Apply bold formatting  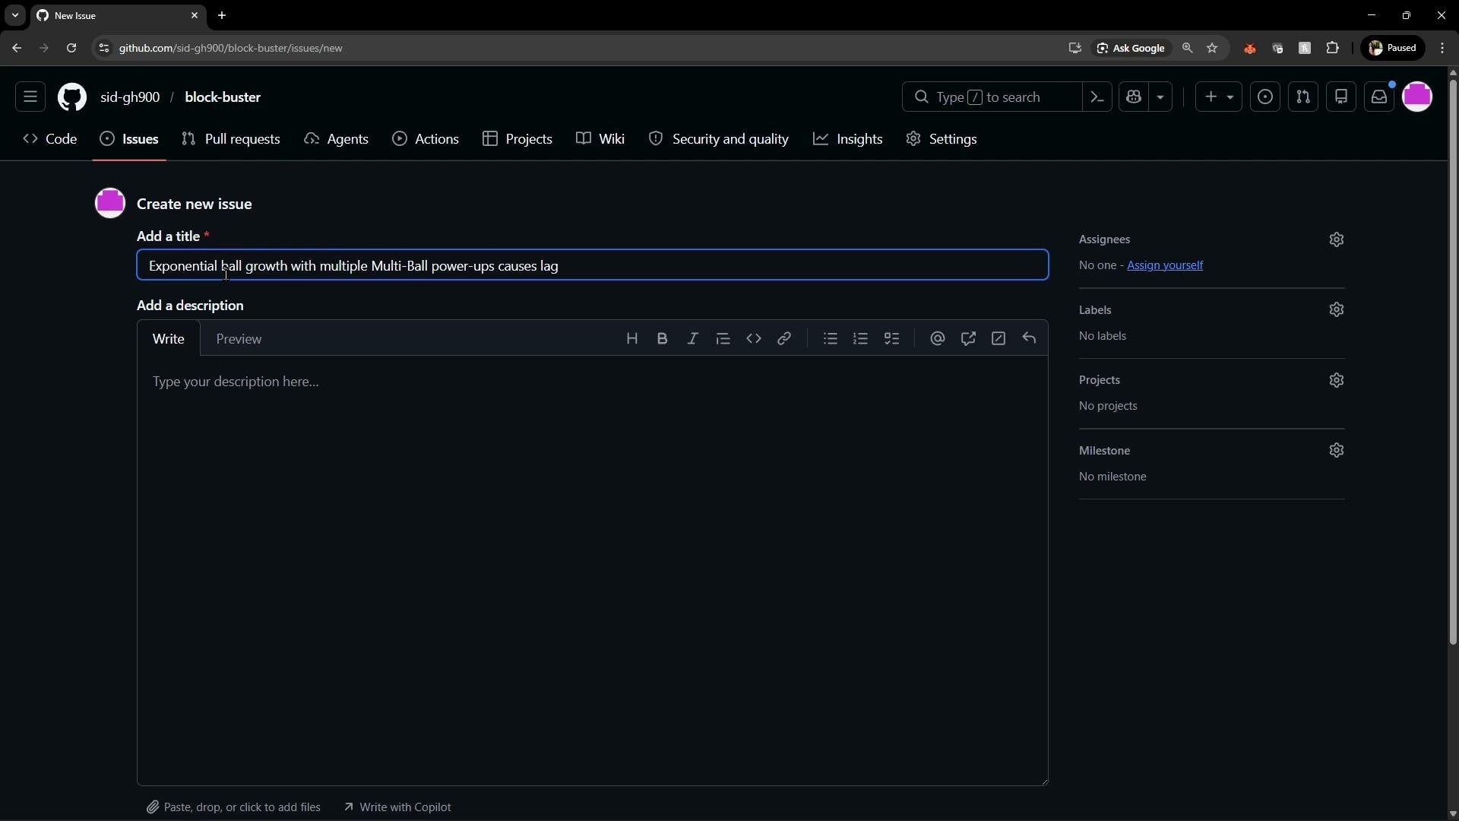click(662, 339)
